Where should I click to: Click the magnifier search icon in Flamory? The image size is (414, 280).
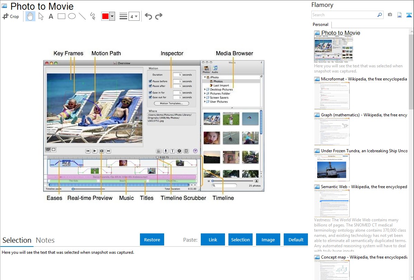[379, 15]
